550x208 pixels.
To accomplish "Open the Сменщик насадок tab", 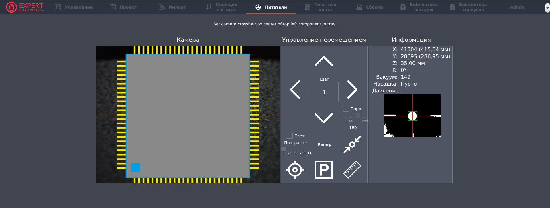I will [222, 7].
